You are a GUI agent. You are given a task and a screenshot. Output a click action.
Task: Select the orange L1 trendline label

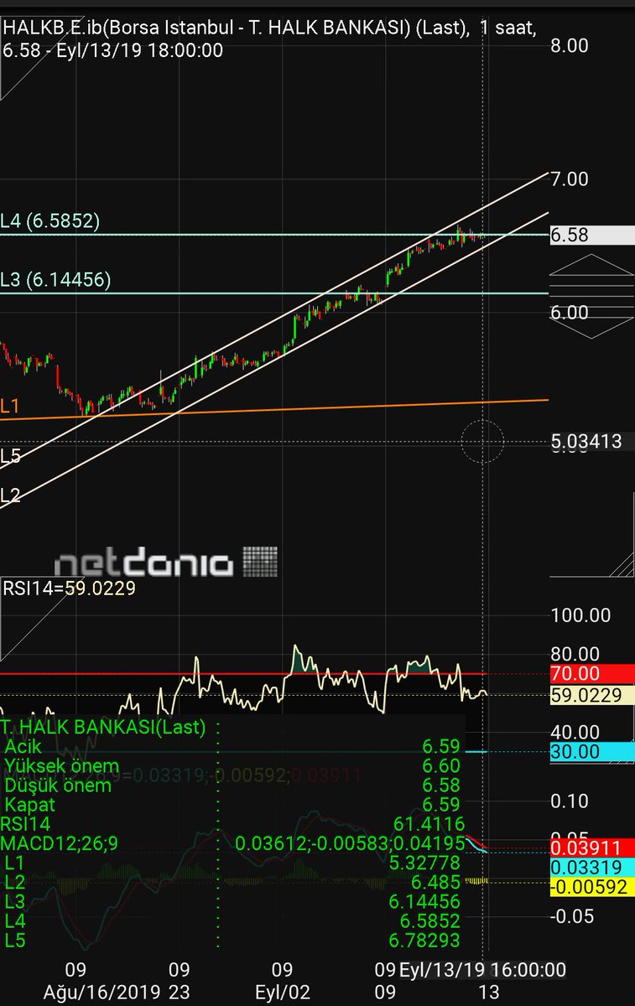pos(10,407)
